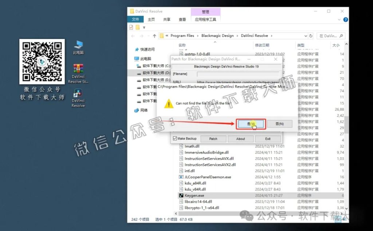Open the quick access toolbar customize menu
This screenshot has width=373, height=231.
click(x=144, y=27)
